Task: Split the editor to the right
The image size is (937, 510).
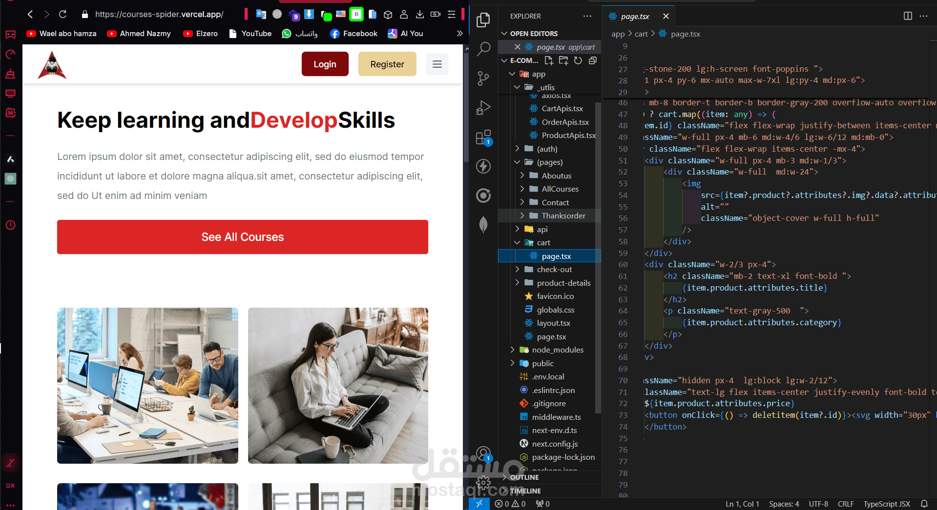Action: [x=908, y=16]
